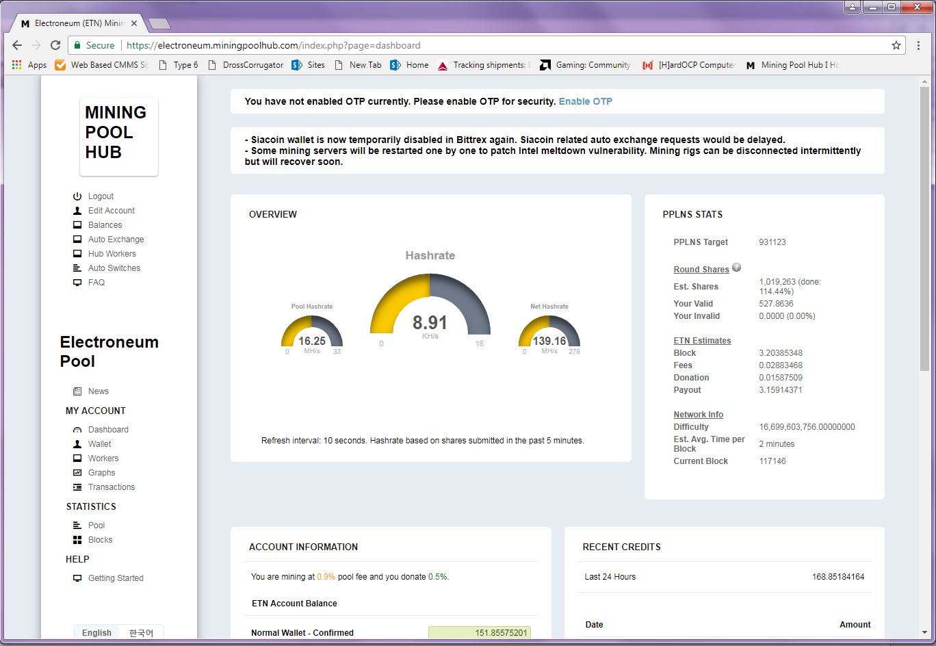Click the News newspaper icon
936x646 pixels.
(77, 391)
